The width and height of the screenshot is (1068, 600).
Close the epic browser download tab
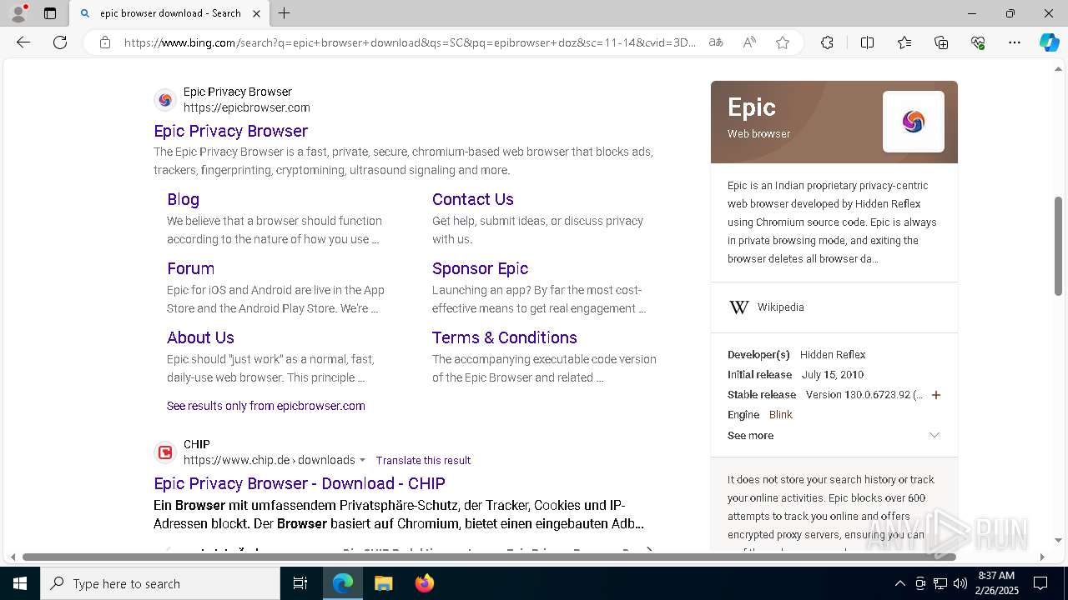tap(256, 13)
